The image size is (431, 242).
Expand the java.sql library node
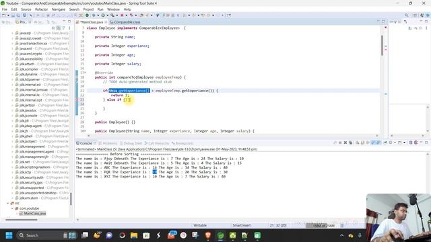coord(12,33)
